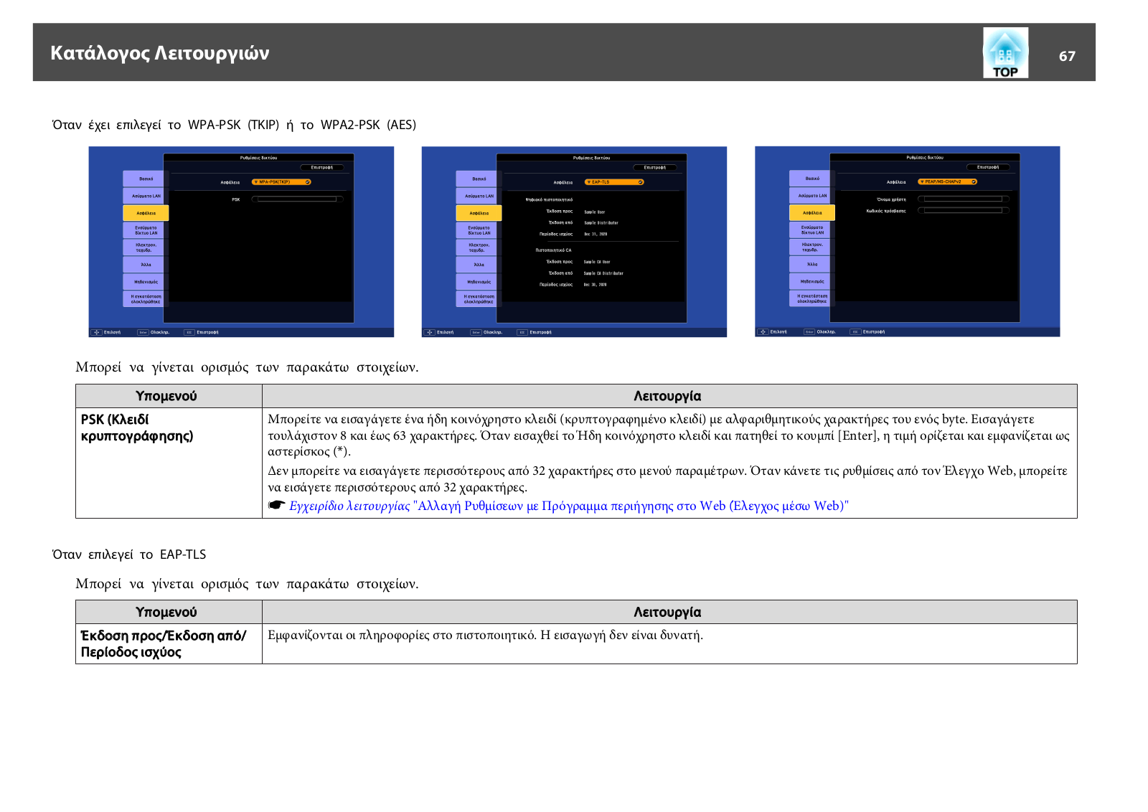Click 'Sample Distributor' value in EAP-TLS screenshot
The width and height of the screenshot is (1148, 812).
pos(601,223)
